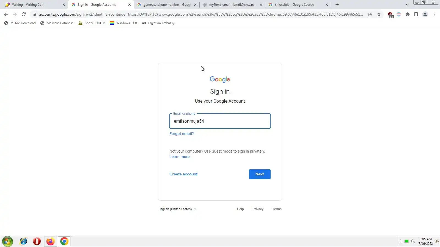Open Chrome three-dot menu

[434, 14]
